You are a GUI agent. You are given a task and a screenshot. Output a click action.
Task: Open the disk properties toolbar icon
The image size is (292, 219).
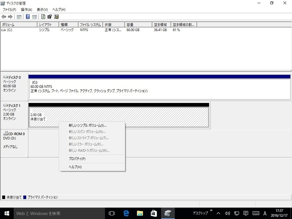pyautogui.click(x=50, y=17)
